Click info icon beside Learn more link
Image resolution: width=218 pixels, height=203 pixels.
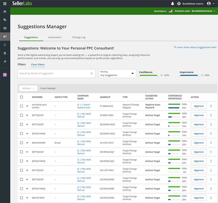click(175, 47)
